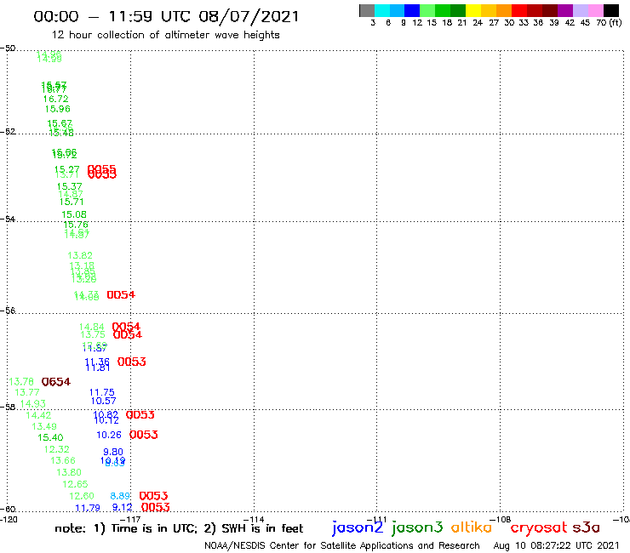This screenshot has height=553, width=630.
Task: Click the latitude axis label '-56'
Action: point(8,311)
